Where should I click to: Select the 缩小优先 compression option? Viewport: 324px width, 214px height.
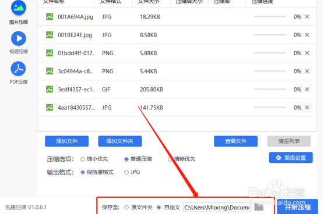click(x=83, y=159)
